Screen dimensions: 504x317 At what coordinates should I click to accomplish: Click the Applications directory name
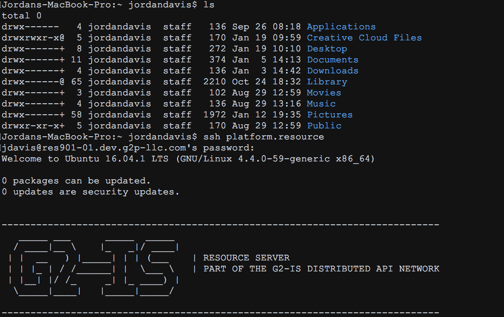[341, 27]
